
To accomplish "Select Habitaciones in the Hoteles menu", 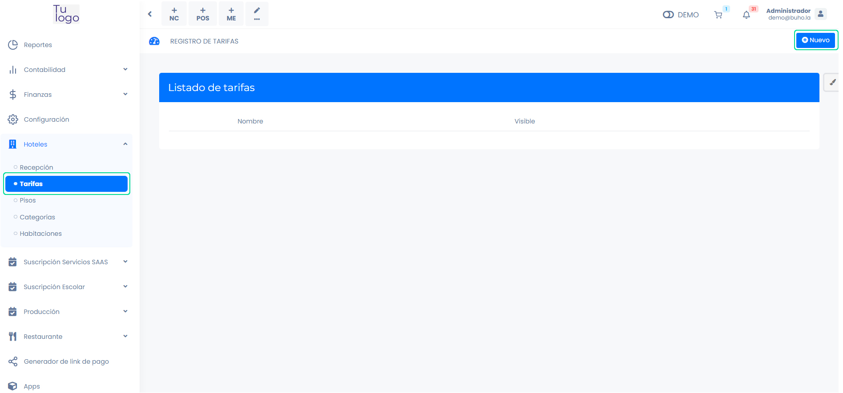I will pos(40,234).
